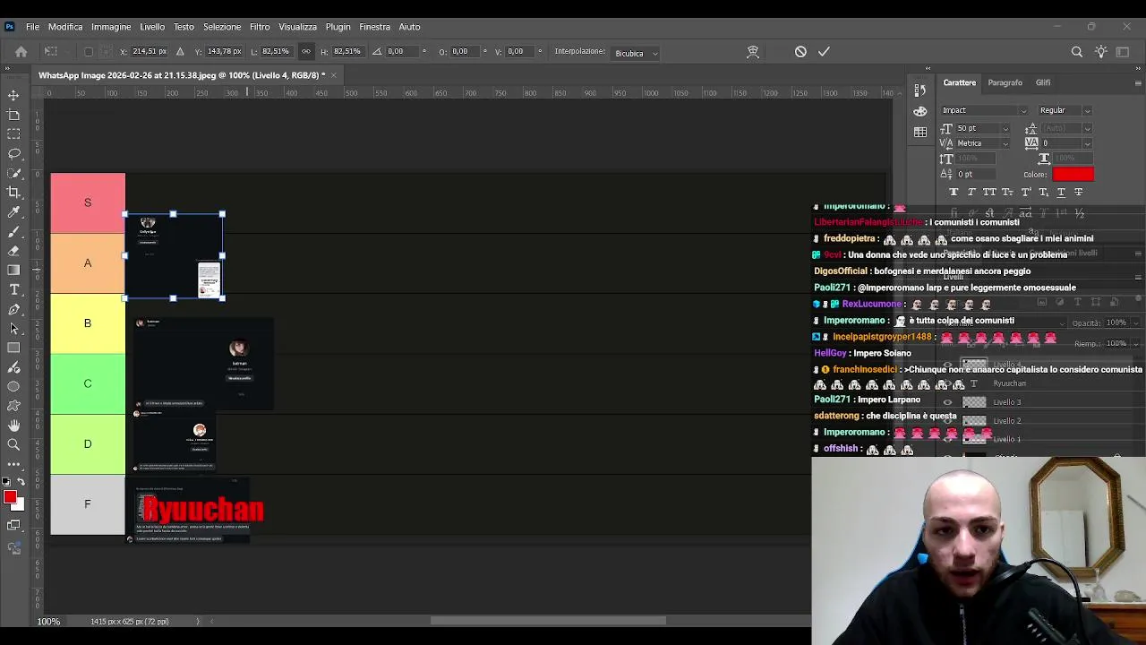Select the Eraser tool
The image size is (1146, 645).
(x=13, y=251)
